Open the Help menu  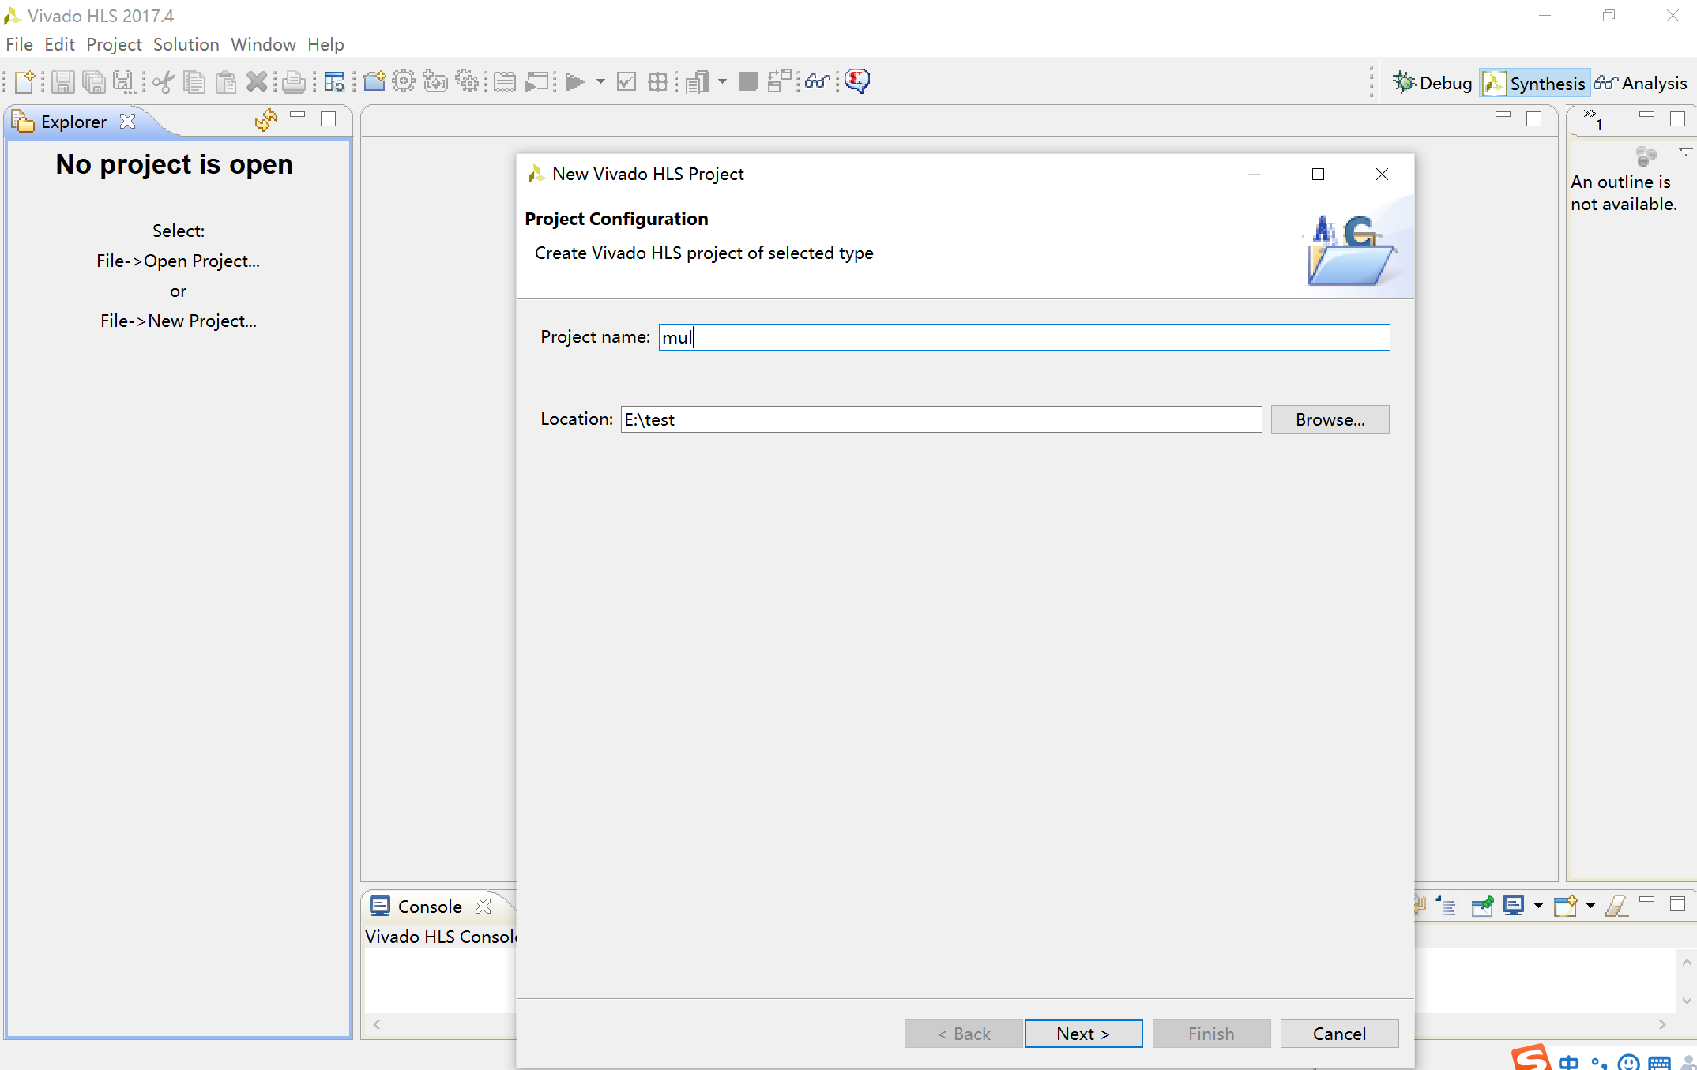(325, 44)
